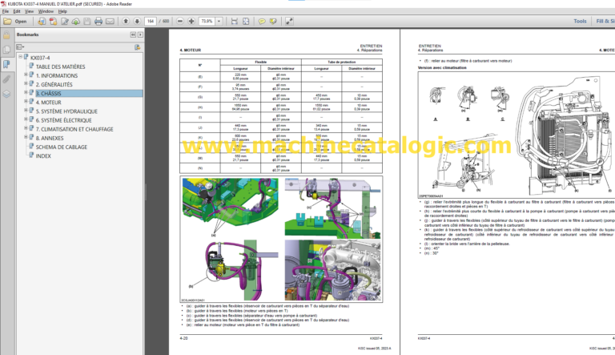
Task: Click the edit/sign document icon
Action: point(64,21)
